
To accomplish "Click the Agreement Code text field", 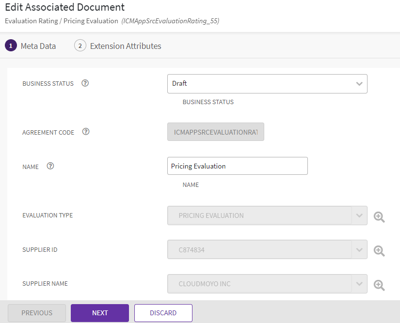I will pyautogui.click(x=215, y=132).
